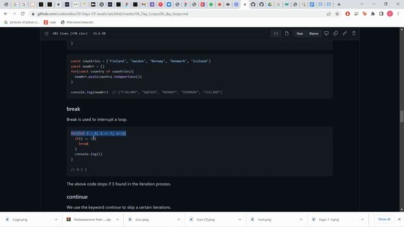Open the table of contents list icon
This screenshot has height=227, width=404.
46,33
